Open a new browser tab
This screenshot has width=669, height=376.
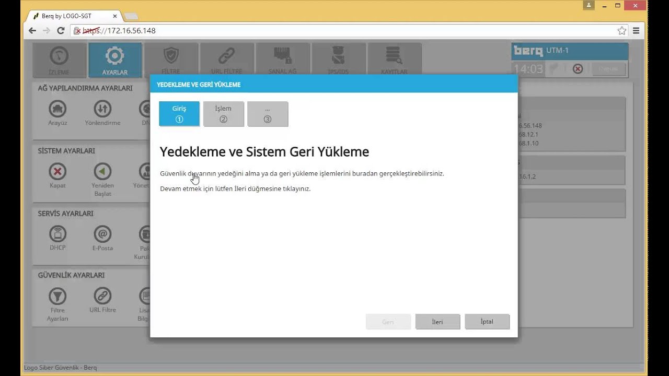coord(131,16)
